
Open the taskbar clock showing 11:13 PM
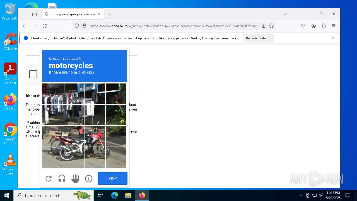point(333,195)
